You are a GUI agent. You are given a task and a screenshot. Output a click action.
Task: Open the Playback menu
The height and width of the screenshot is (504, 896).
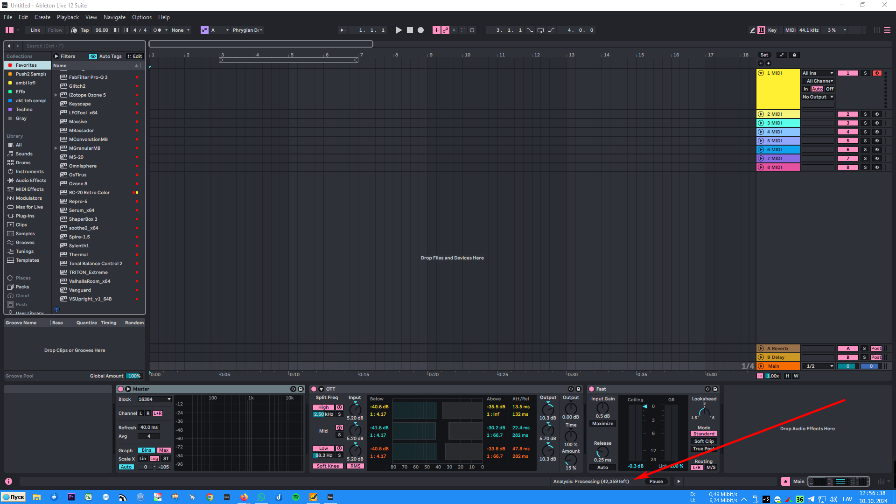pos(68,17)
